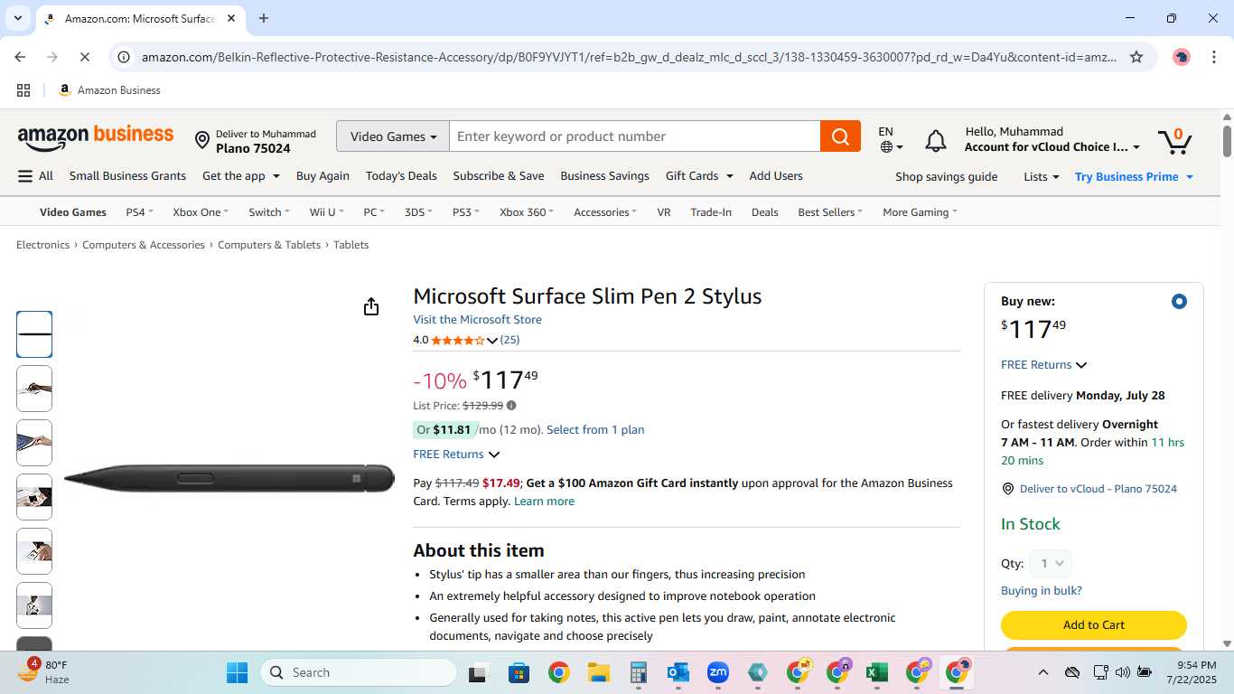Bookmark this page with star icon
The height and width of the screenshot is (694, 1234).
pos(1136,57)
